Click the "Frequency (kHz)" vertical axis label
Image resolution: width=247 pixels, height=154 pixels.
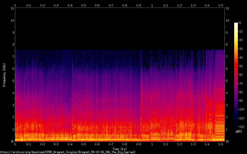click(x=4, y=75)
